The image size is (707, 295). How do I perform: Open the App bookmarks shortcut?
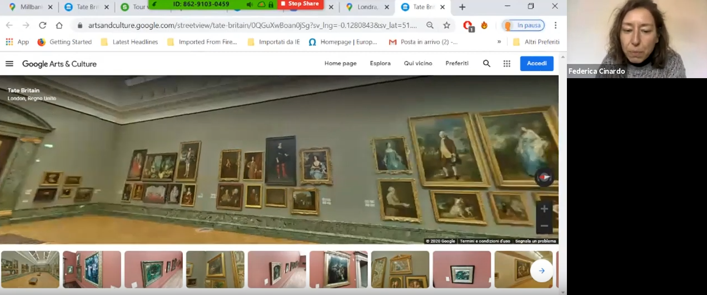click(x=17, y=42)
